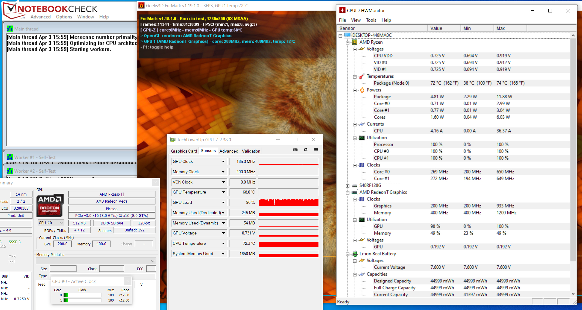Expand the S40RF128G drive node
The image size is (582, 310).
coord(348,186)
